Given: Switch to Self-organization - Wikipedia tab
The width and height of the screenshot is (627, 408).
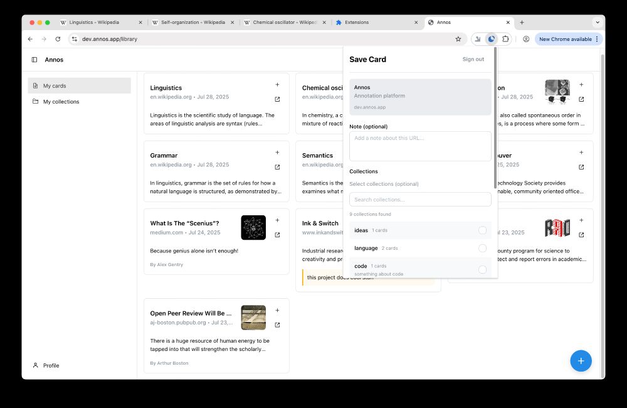Looking at the screenshot, I should point(192,23).
